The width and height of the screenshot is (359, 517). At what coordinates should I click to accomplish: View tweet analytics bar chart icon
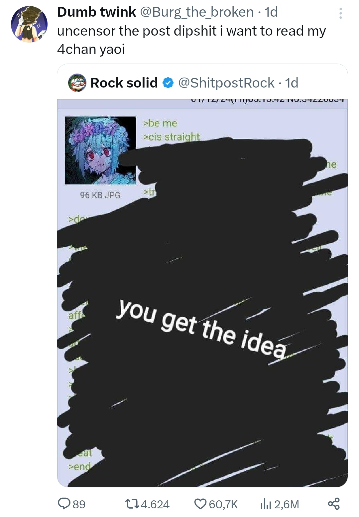(266, 504)
